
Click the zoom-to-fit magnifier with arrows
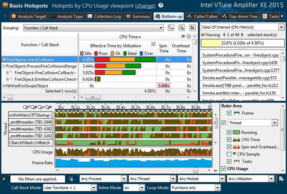click(48, 107)
